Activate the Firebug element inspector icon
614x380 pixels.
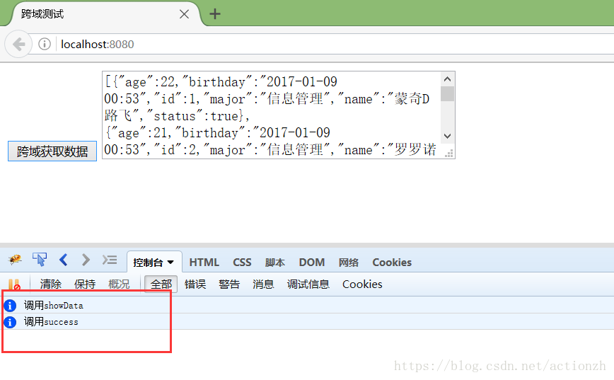point(40,259)
